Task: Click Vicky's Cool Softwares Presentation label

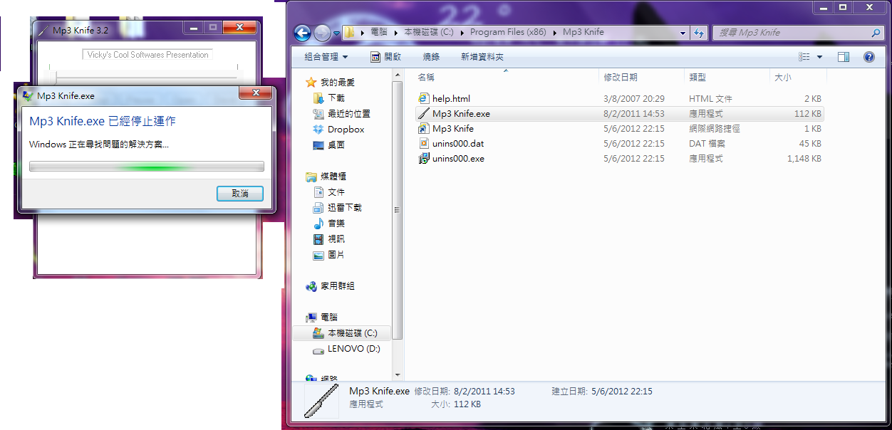Action: click(x=147, y=55)
